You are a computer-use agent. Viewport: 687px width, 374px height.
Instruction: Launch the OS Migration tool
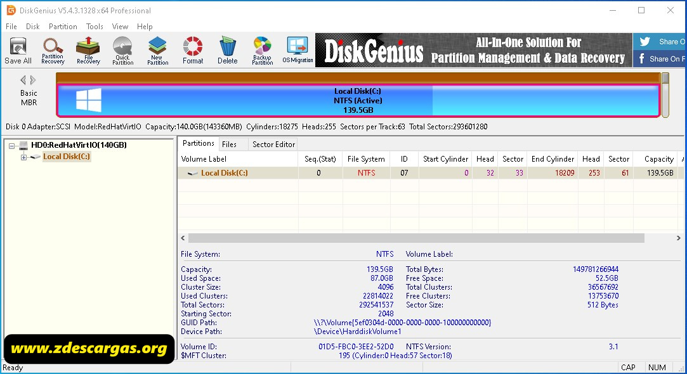pos(298,50)
